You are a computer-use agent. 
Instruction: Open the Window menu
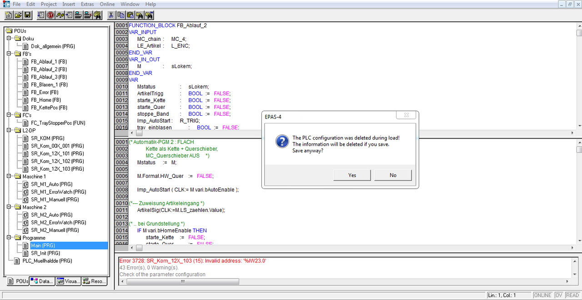pyautogui.click(x=130, y=4)
